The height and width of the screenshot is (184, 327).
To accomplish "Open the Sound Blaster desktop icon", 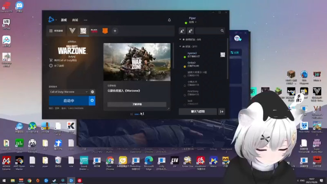I will point(84,163).
